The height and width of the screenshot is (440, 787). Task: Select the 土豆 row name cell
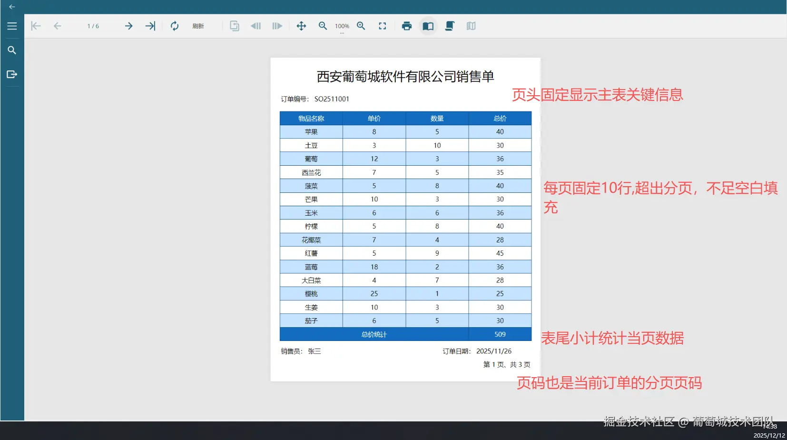(x=311, y=145)
